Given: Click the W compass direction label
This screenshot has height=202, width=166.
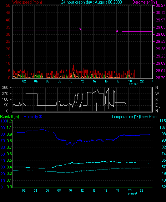Looking at the screenshot, I should tap(157, 93).
